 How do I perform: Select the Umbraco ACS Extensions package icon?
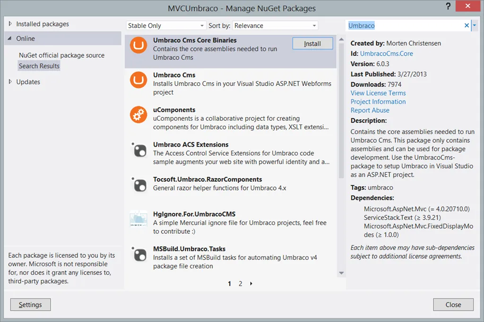click(x=138, y=150)
